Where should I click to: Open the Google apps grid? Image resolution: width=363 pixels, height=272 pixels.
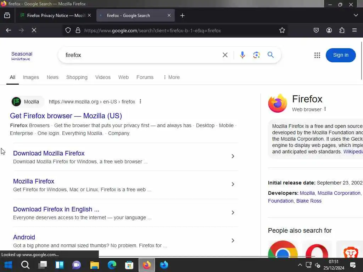click(x=317, y=55)
